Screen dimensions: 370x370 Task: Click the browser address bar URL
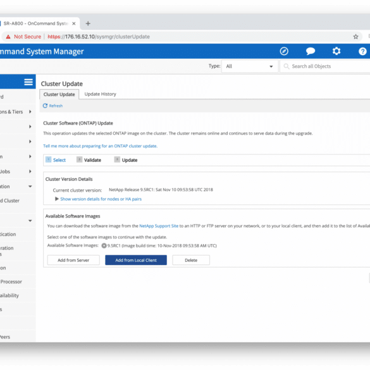click(x=99, y=37)
